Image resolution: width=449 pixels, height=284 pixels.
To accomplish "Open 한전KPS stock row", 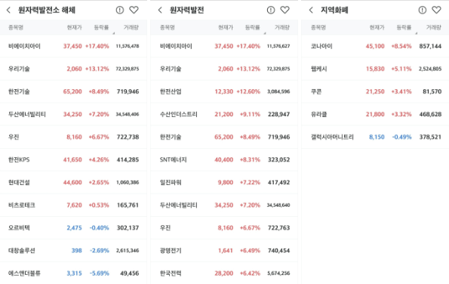I will [x=73, y=159].
